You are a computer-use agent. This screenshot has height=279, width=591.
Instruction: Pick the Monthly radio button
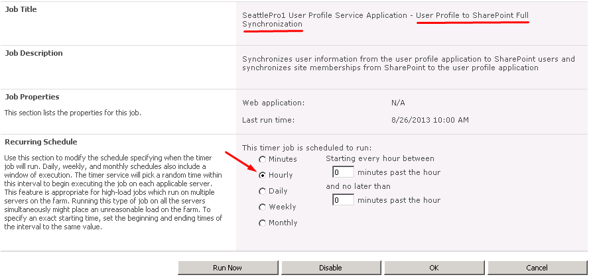click(x=263, y=223)
